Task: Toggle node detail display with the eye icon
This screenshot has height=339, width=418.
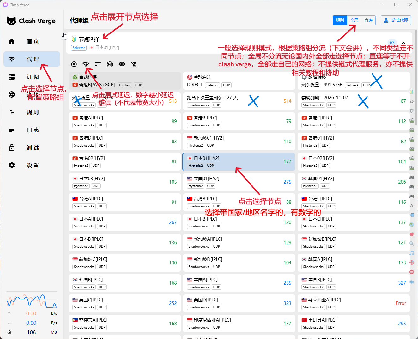Action: click(x=122, y=64)
